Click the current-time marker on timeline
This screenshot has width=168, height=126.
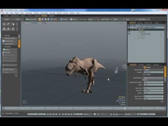tap(125, 108)
